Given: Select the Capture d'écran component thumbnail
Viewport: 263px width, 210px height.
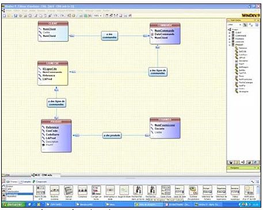Looking at the screenshot, I should click(68, 190).
